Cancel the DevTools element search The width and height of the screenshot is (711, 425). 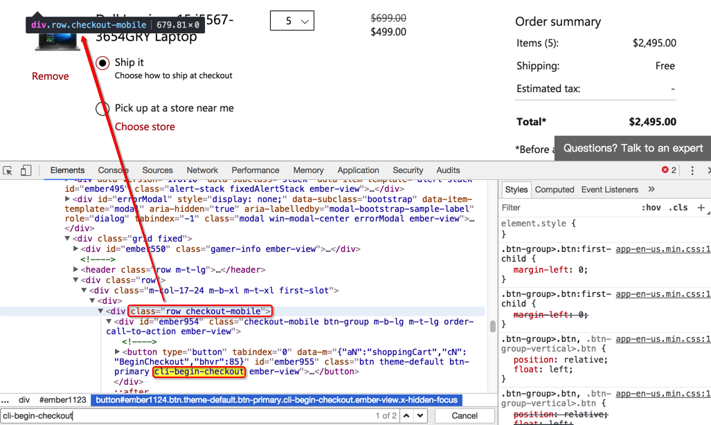pyautogui.click(x=465, y=415)
